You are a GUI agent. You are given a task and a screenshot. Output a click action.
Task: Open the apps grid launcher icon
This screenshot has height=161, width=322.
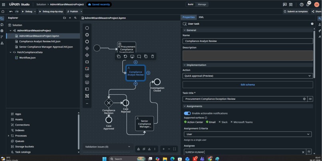point(4,4)
